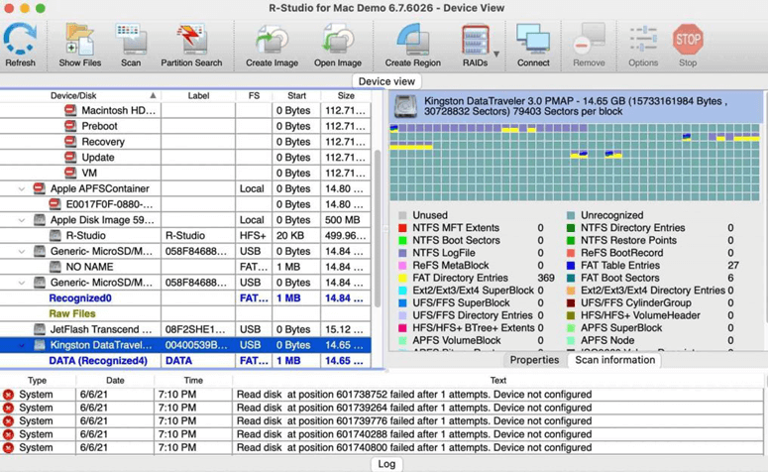The height and width of the screenshot is (472, 768).
Task: Click the 08F2SHE1 label cell
Action: [198, 329]
